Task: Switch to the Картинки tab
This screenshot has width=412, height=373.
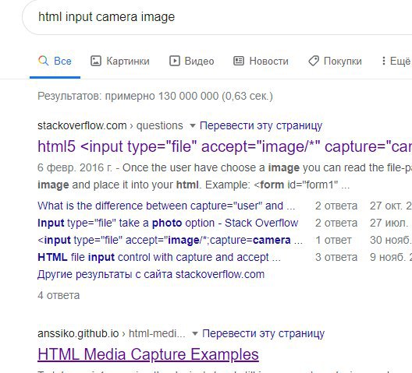Action: point(120,61)
